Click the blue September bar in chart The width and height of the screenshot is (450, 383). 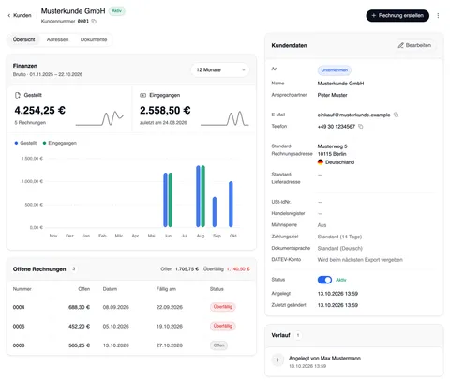pyautogui.click(x=215, y=212)
